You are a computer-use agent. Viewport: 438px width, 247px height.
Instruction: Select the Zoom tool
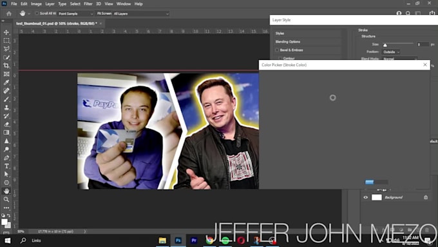point(6,199)
